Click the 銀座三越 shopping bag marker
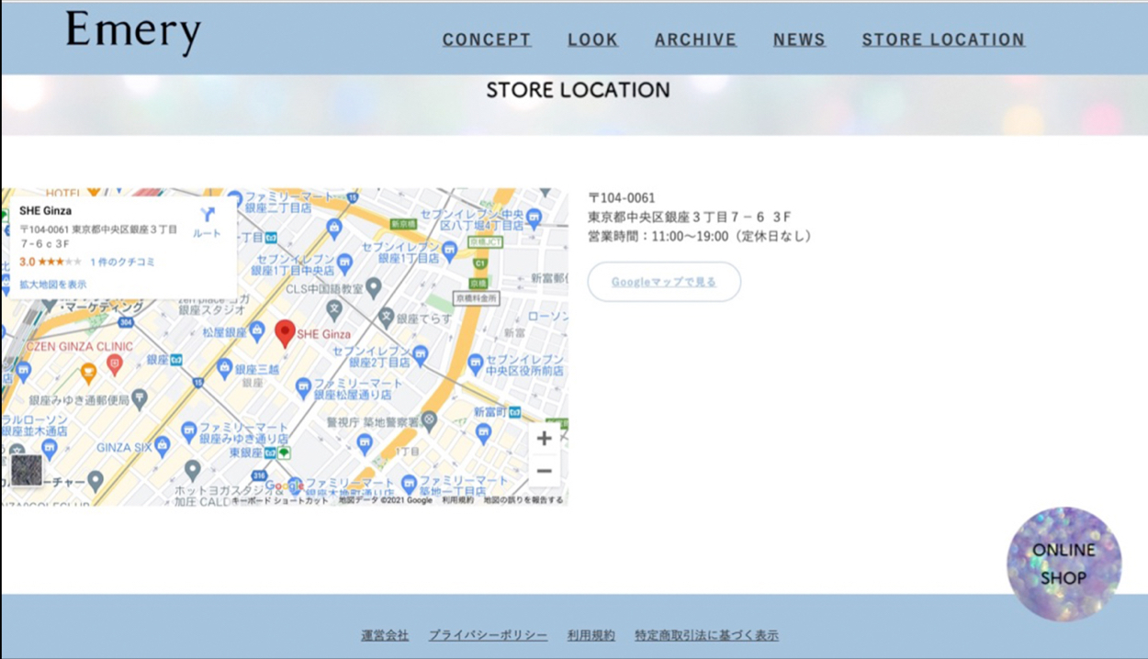The width and height of the screenshot is (1148, 659). [x=225, y=368]
